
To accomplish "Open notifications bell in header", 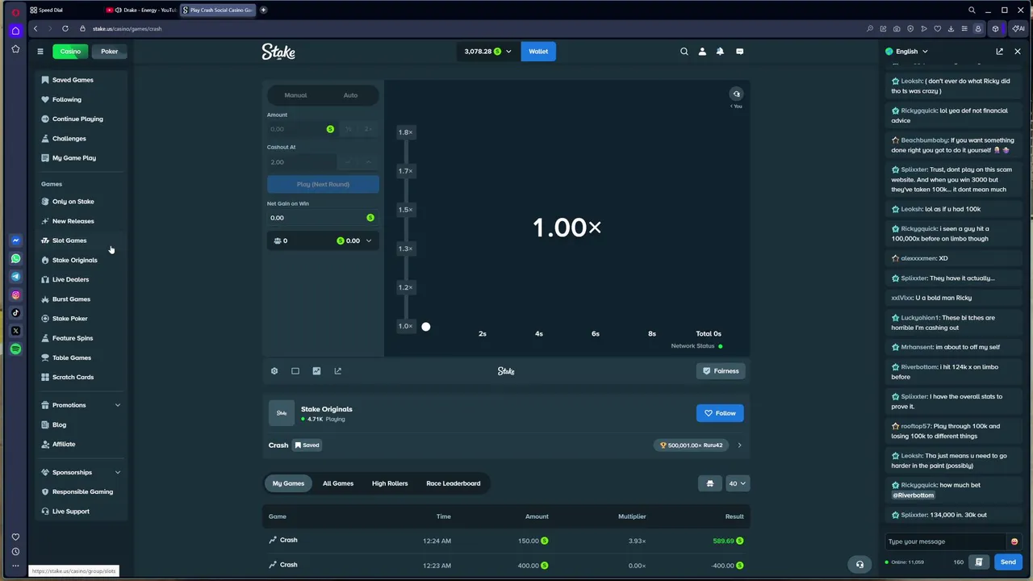I will (x=720, y=51).
